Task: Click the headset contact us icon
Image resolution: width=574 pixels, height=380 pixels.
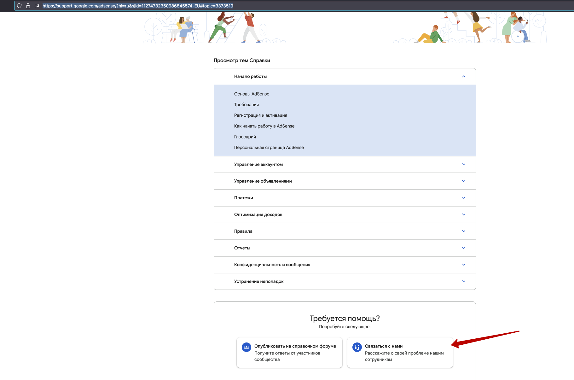Action: coord(357,347)
